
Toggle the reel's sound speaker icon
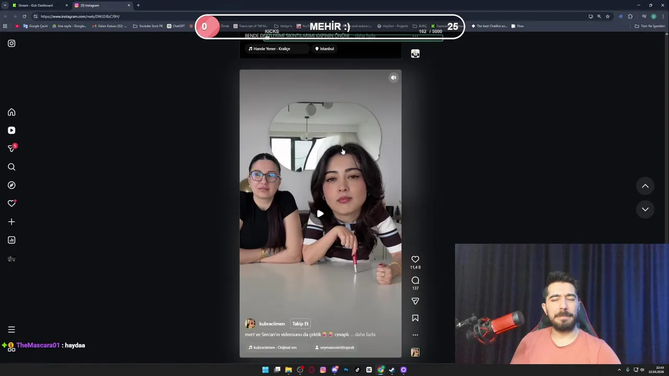394,78
